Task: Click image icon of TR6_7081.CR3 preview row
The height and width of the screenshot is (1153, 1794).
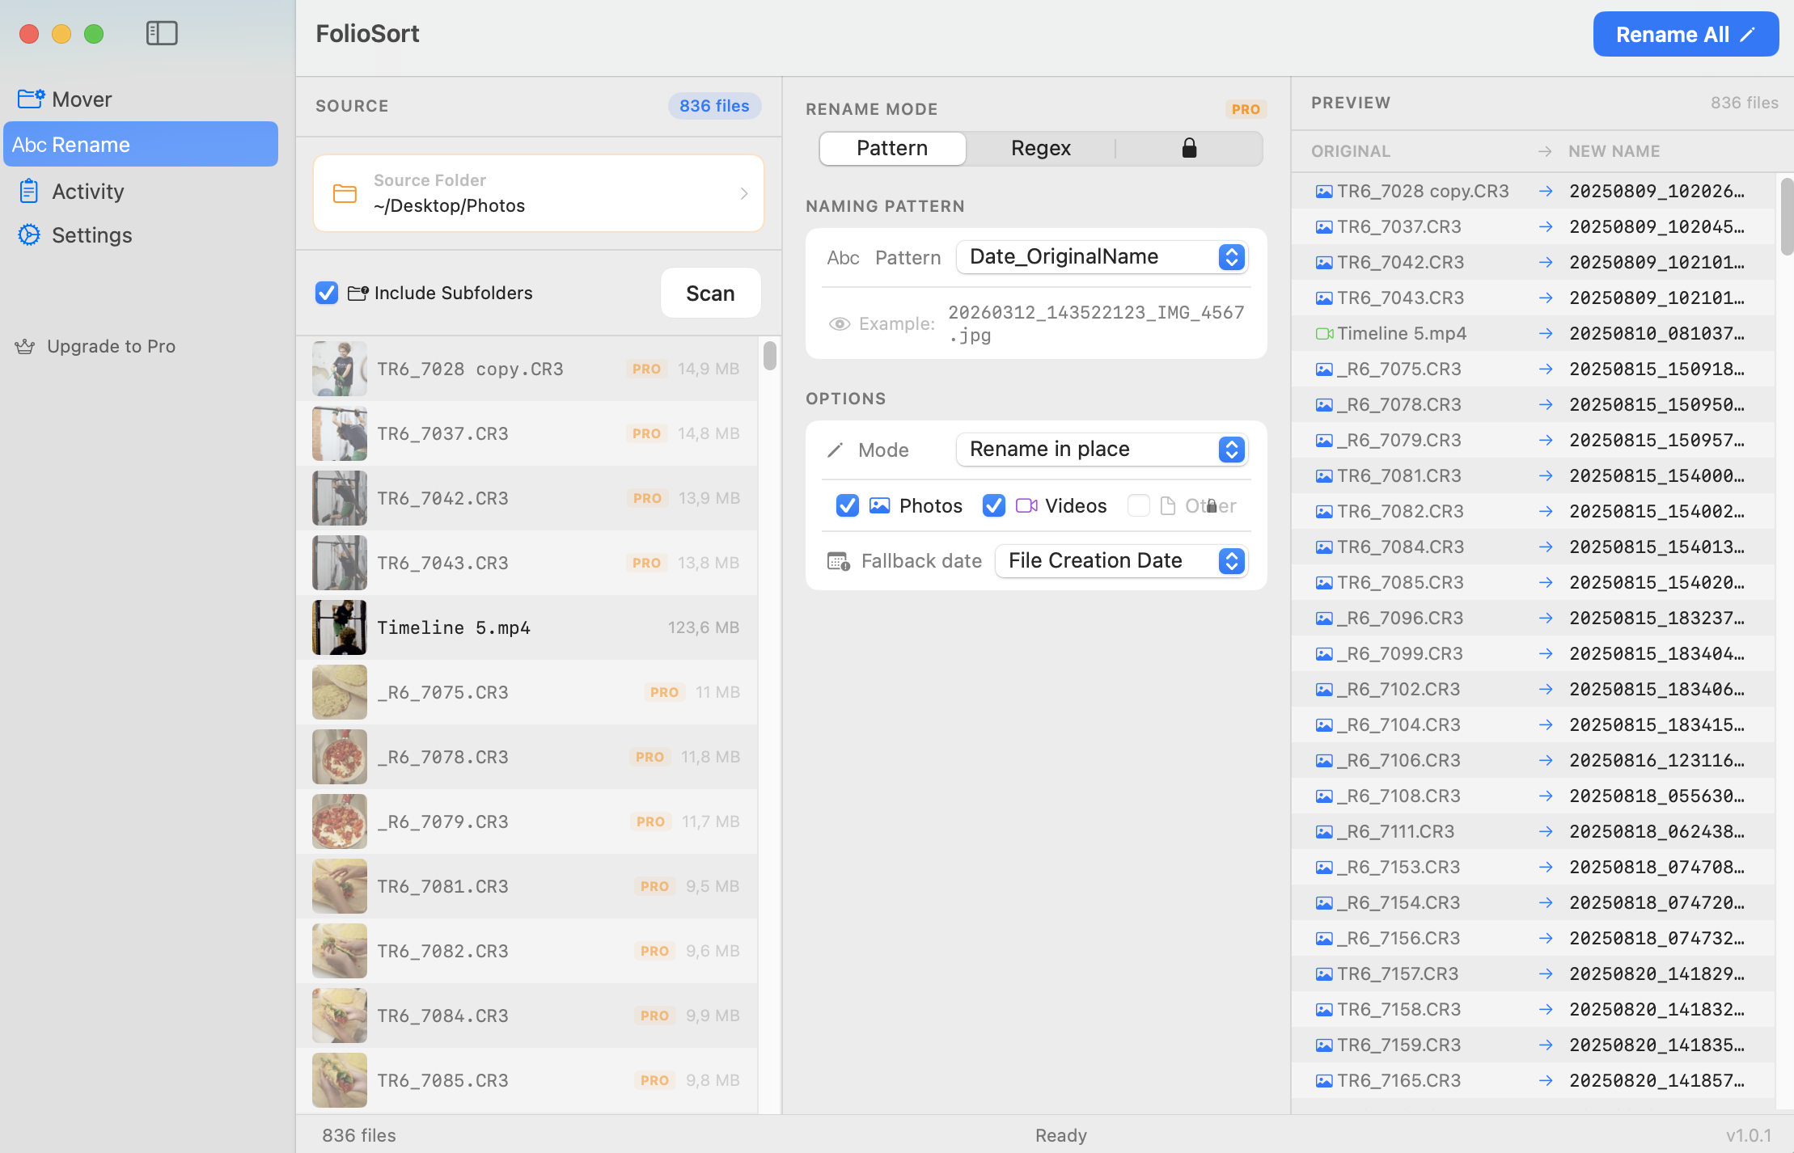Action: click(x=1324, y=476)
